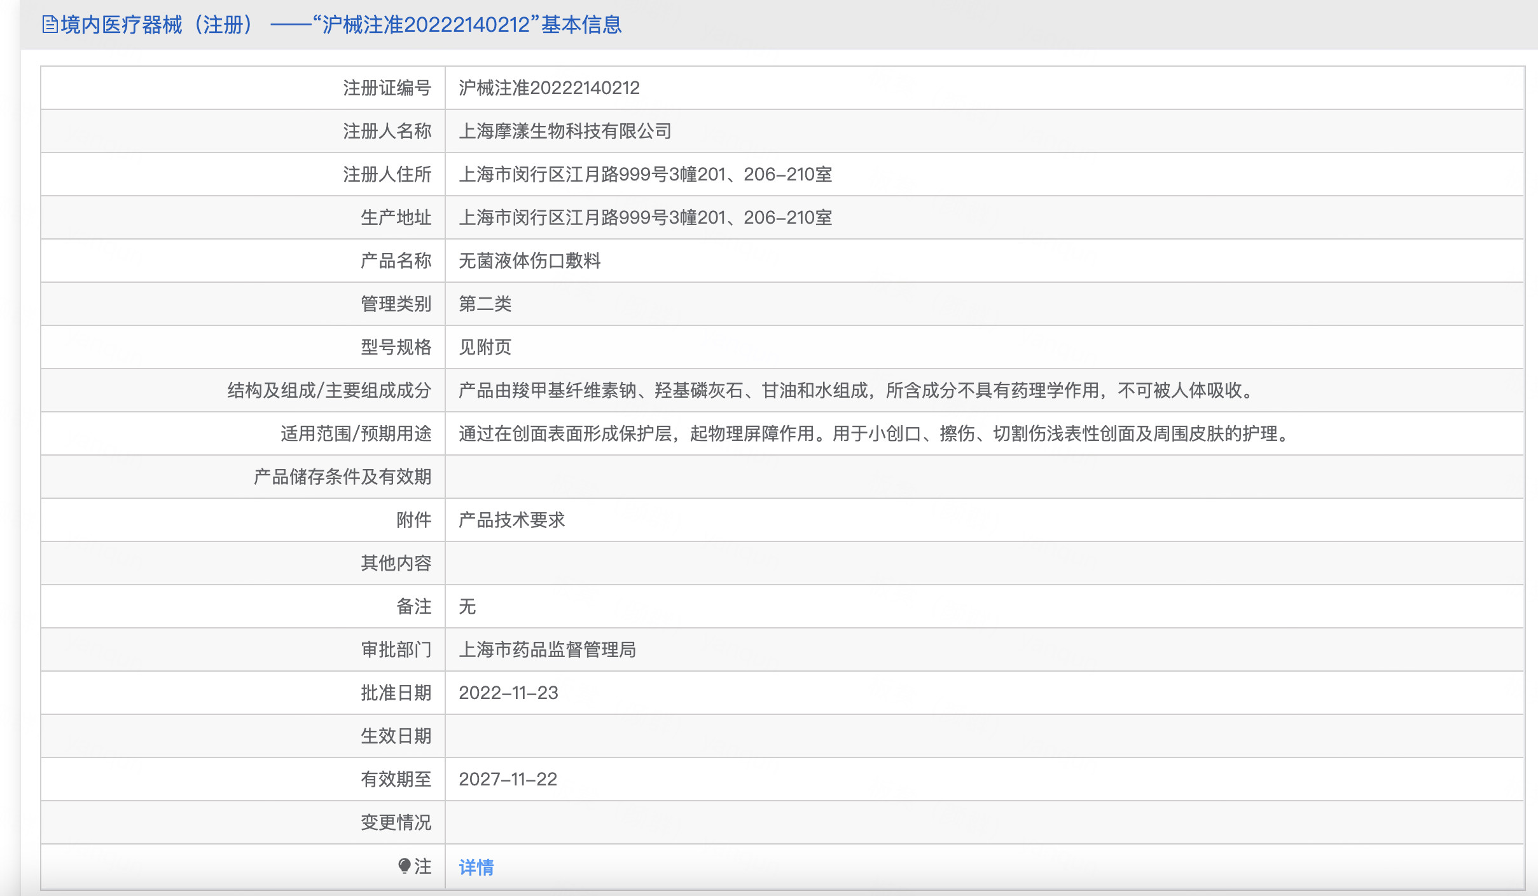Click the 注册人住所 address value
Viewport: 1538px width, 896px height.
[645, 174]
